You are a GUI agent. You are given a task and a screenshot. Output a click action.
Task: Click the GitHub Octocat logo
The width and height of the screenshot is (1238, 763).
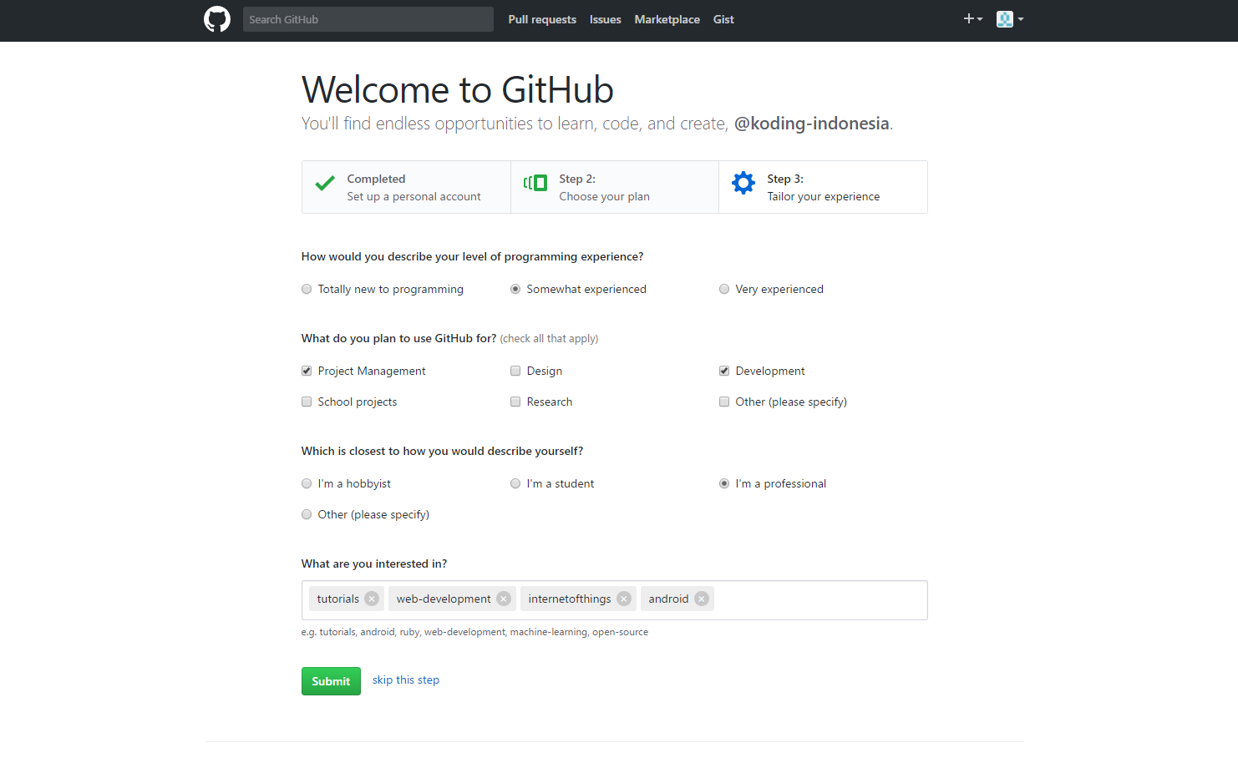click(x=217, y=19)
